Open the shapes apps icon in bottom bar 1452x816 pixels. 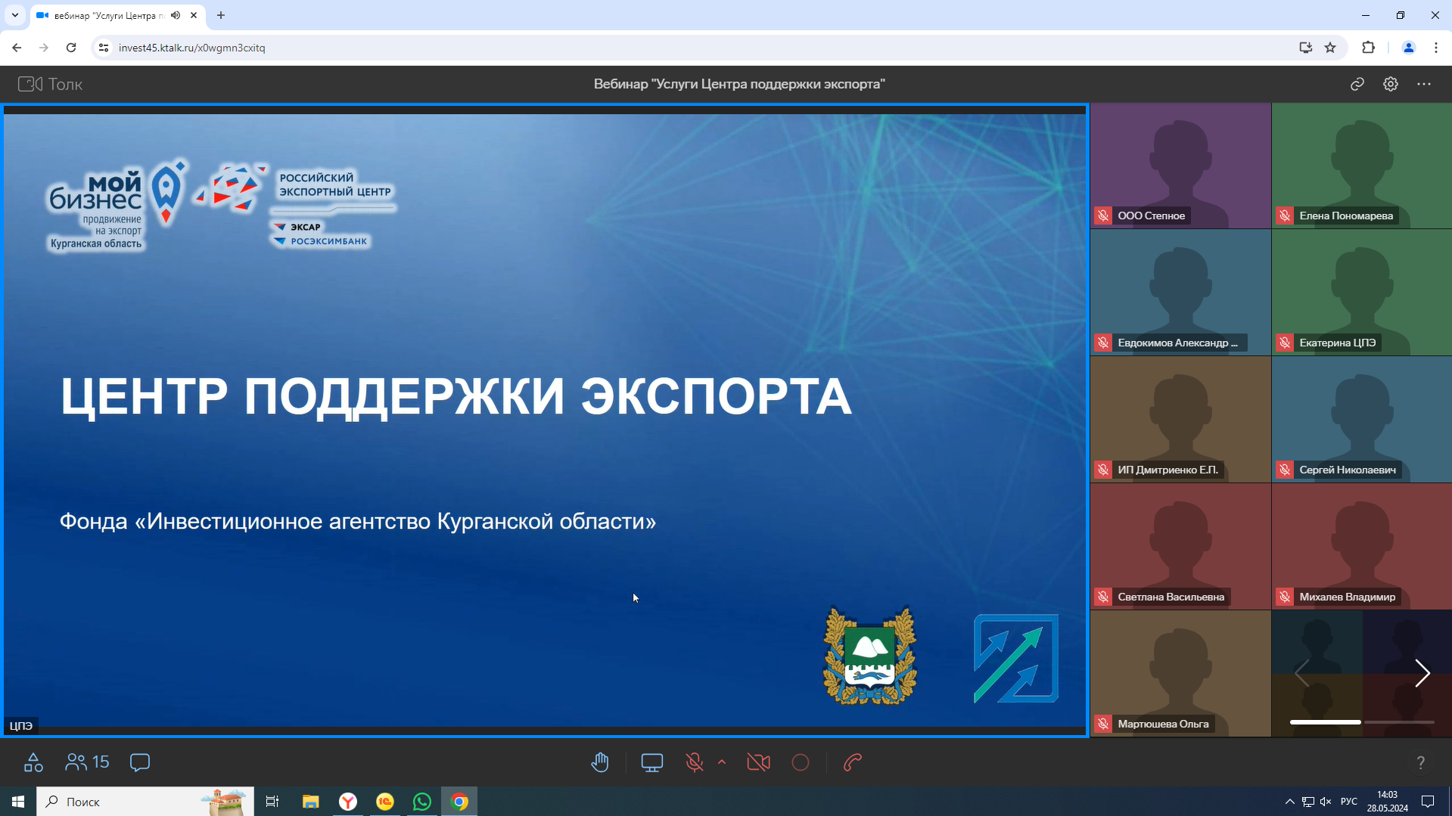33,762
